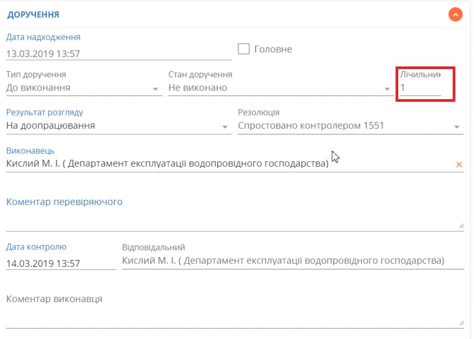The width and height of the screenshot is (474, 339).
Task: Click the blue Виконавець label
Action: [31, 151]
